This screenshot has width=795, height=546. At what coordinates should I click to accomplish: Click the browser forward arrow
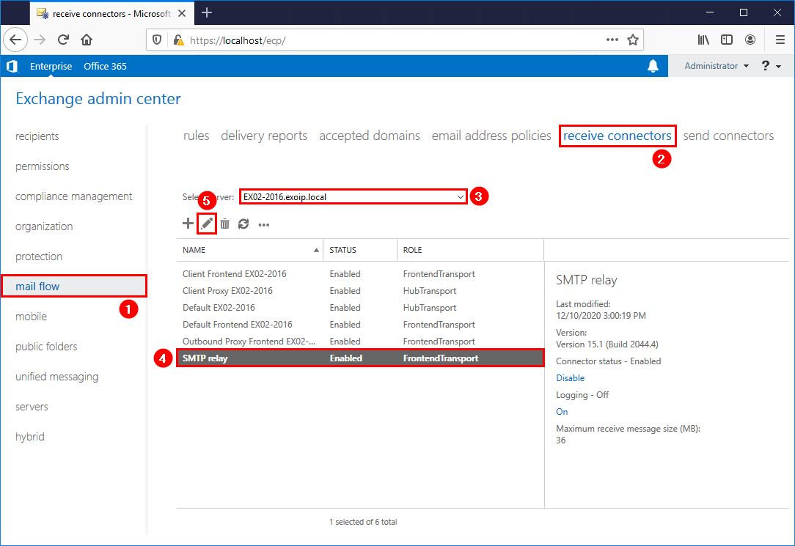[40, 40]
